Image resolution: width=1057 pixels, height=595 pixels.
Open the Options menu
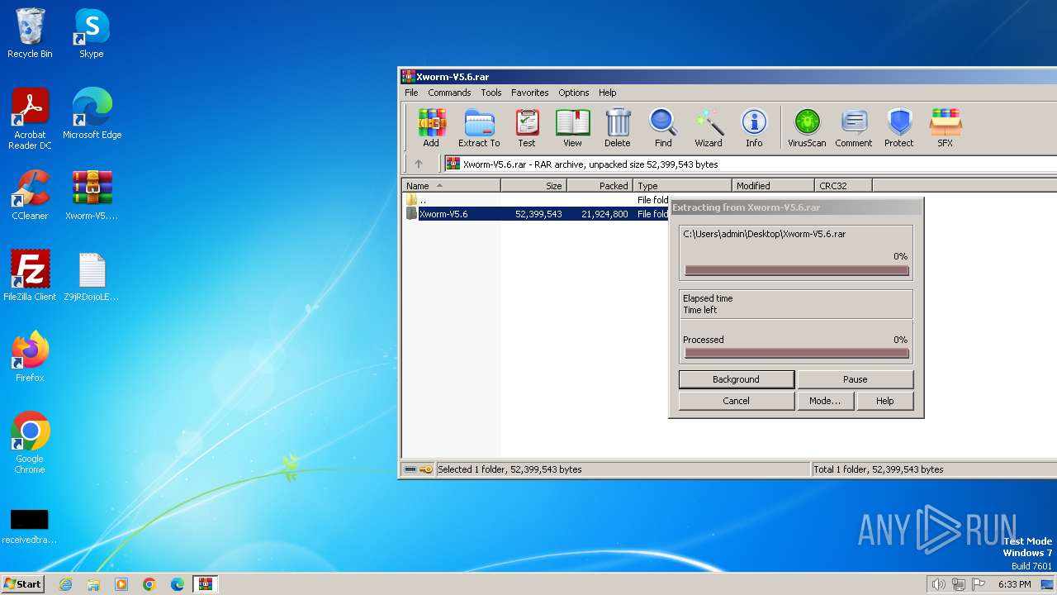[574, 93]
